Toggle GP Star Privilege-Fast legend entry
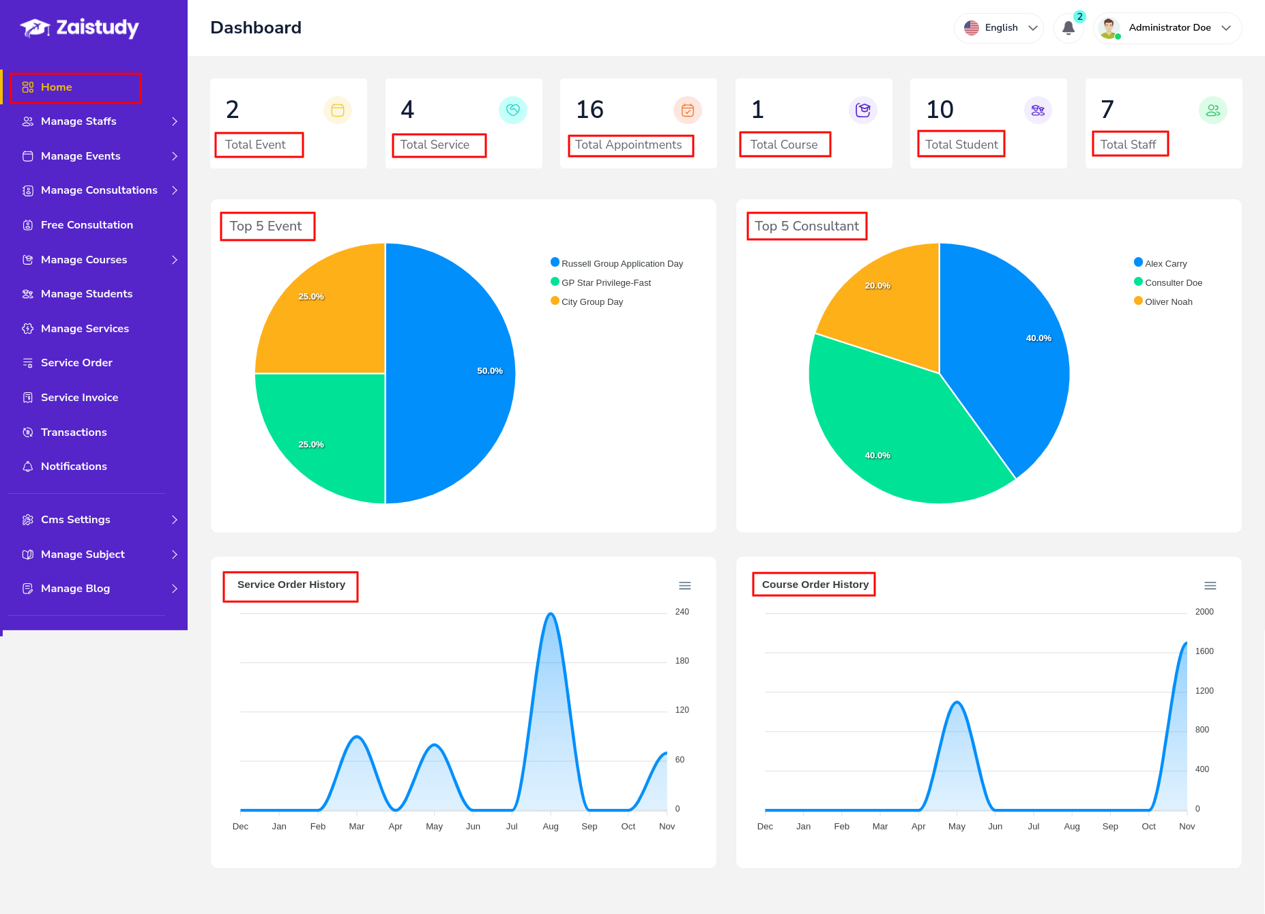Screen dimensions: 1265x914 600,282
